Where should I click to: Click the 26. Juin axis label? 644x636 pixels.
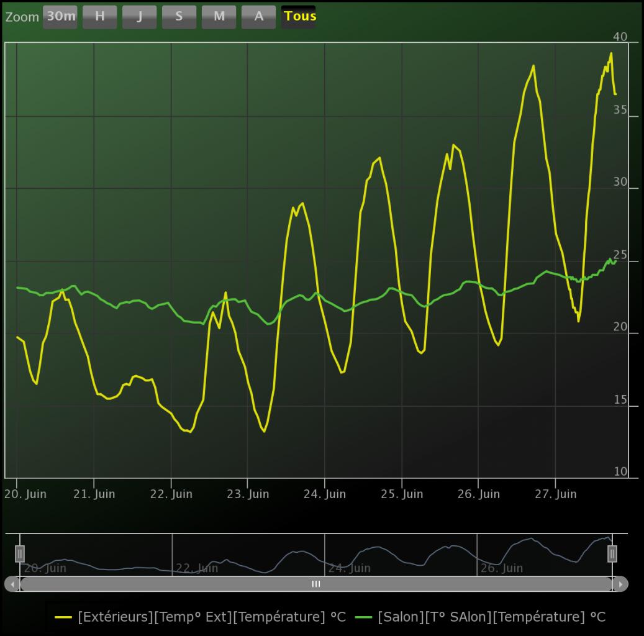(478, 494)
